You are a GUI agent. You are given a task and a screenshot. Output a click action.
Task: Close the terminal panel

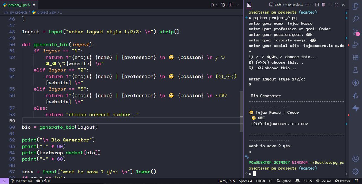tap(342, 5)
